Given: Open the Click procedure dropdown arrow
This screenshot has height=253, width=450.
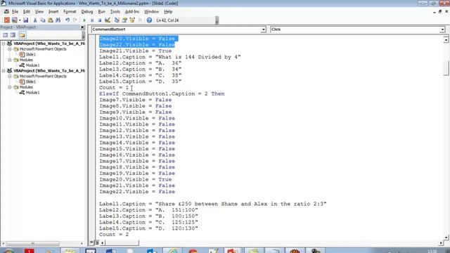Looking at the screenshot, I should [x=442, y=30].
